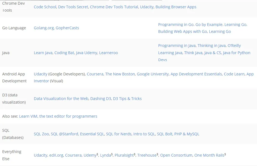Click the Programming in Go link

[176, 25]
